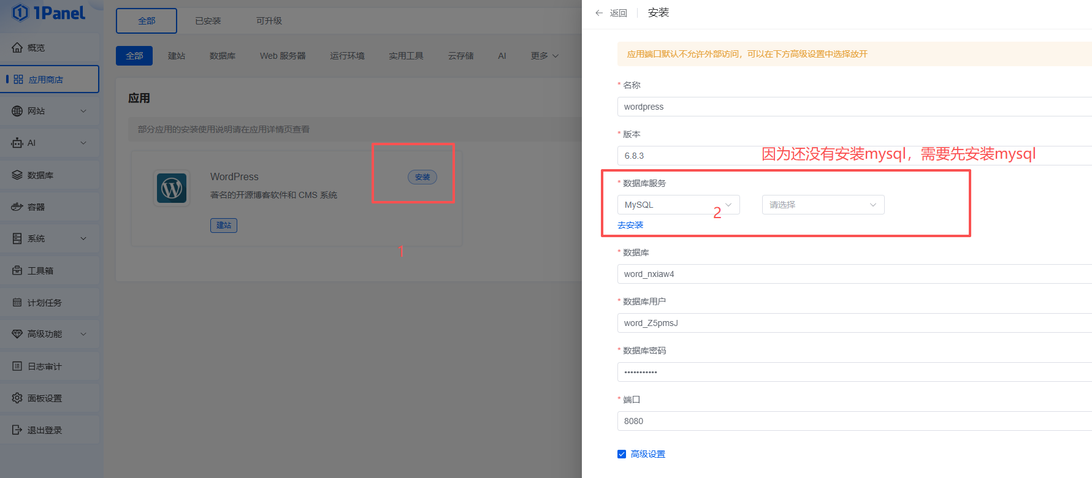
Task: Expand the 网站 sidebar menu chevron
Action: coord(83,111)
